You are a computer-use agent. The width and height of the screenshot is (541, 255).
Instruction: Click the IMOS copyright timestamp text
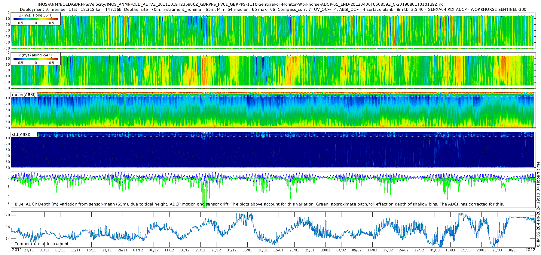(x=538, y=204)
